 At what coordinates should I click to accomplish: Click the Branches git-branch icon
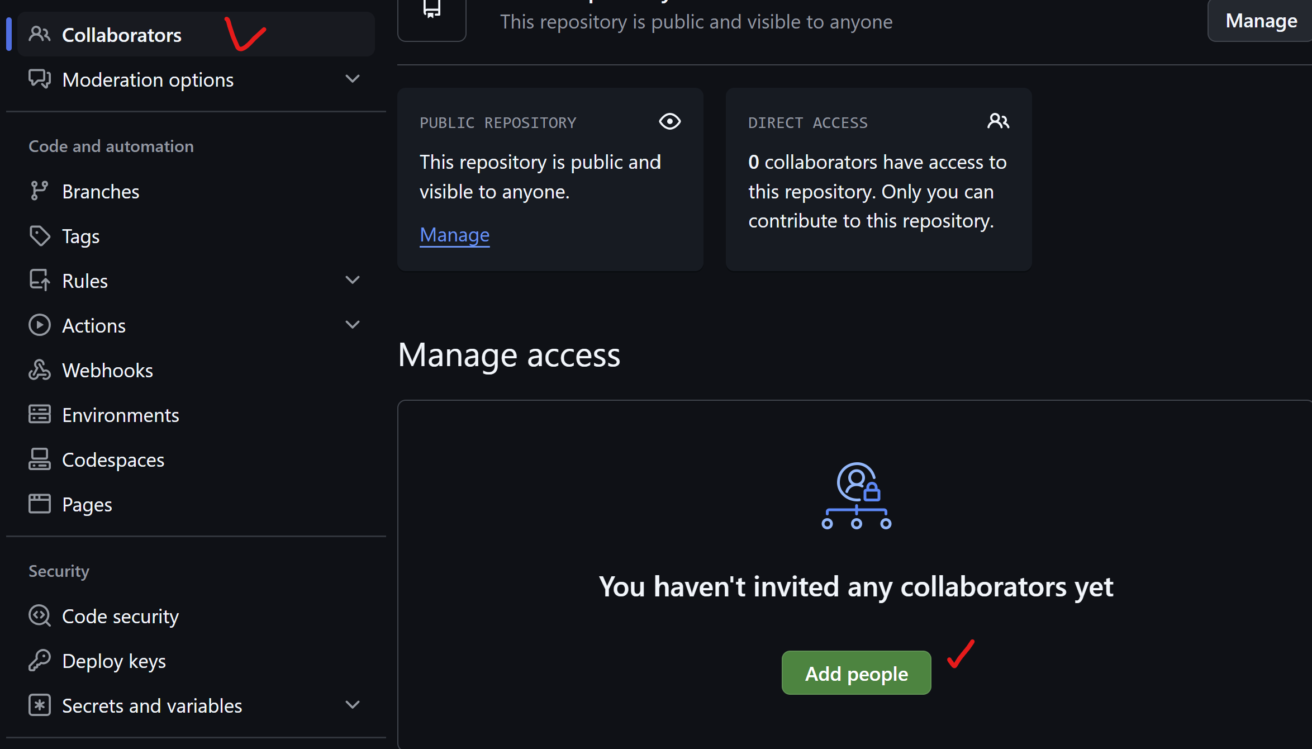pos(39,191)
